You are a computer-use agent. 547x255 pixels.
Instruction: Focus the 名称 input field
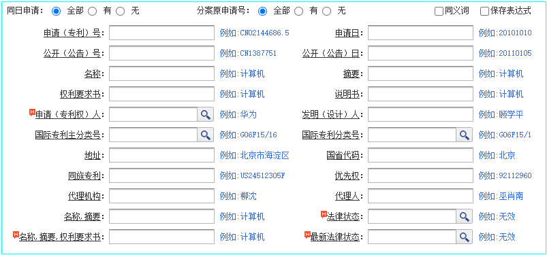pyautogui.click(x=162, y=73)
